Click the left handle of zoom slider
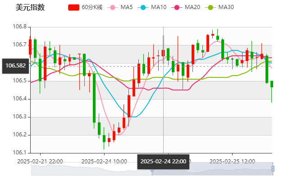The image size is (302, 180). tap(152, 169)
